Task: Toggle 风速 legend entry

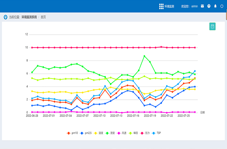Action: pos(121,133)
